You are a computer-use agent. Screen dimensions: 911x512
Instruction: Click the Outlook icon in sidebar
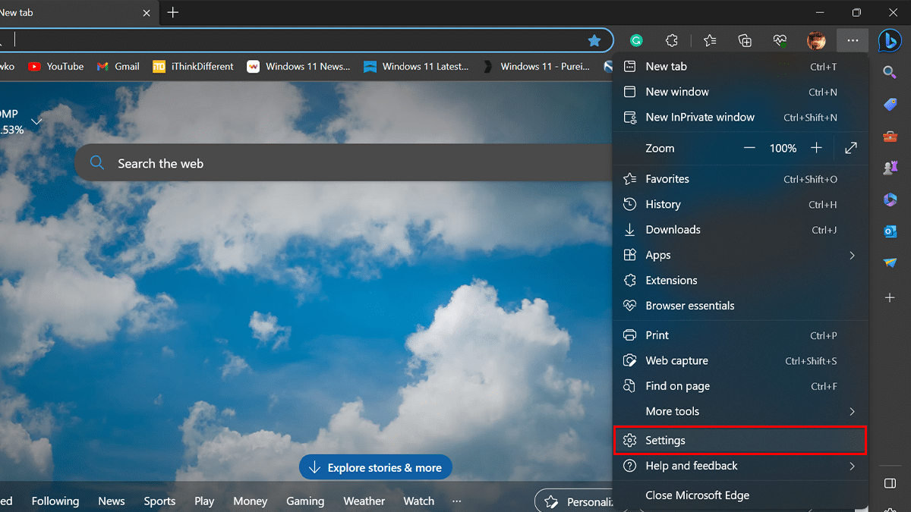tap(890, 231)
